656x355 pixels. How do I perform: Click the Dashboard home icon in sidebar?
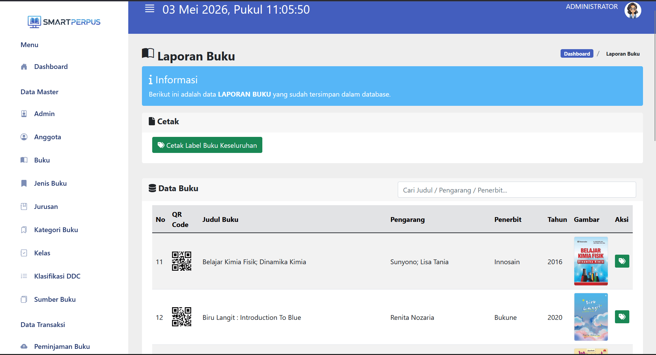tap(24, 67)
